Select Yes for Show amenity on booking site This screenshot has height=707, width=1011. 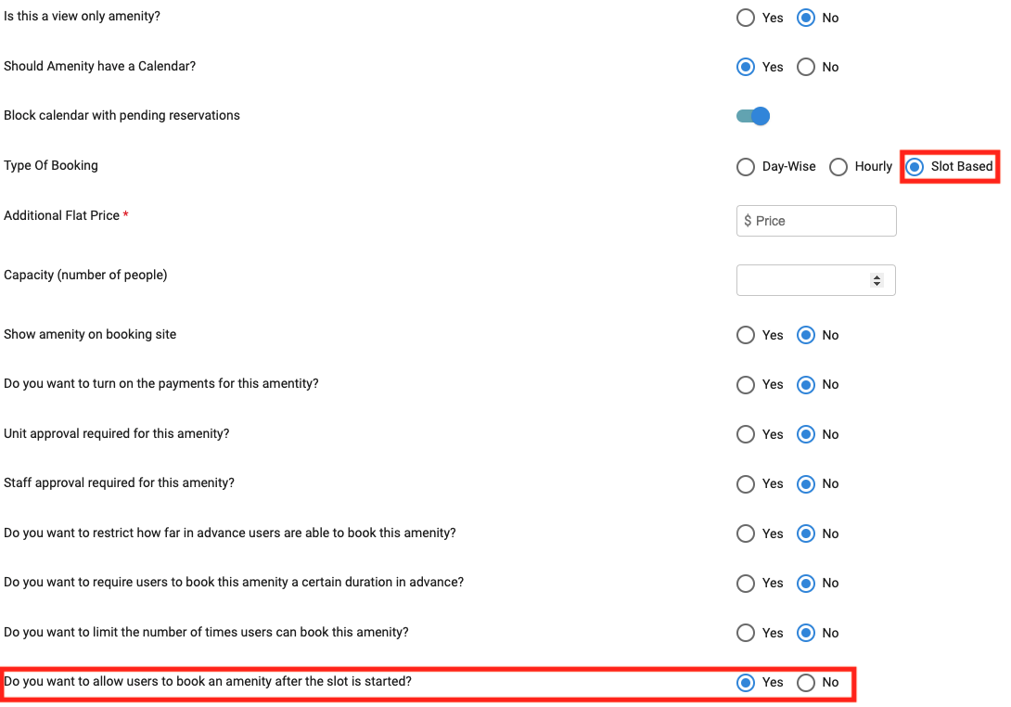pyautogui.click(x=746, y=335)
